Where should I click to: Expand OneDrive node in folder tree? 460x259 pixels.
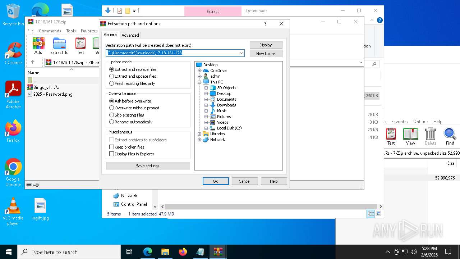[199, 71]
